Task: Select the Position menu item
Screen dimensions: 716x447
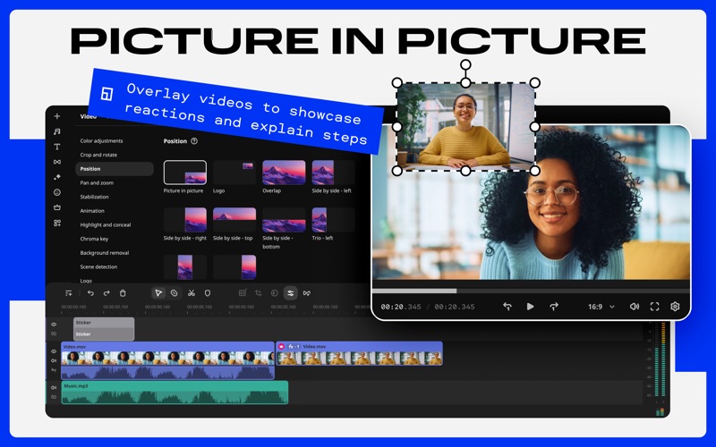Action: pyautogui.click(x=115, y=169)
